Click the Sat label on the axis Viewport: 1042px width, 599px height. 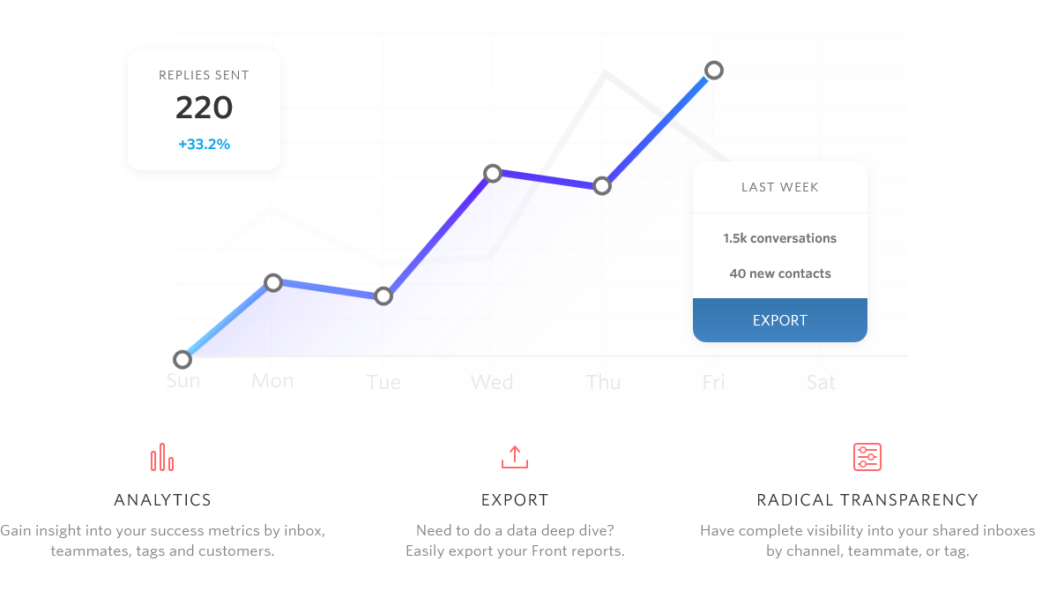coord(821,382)
